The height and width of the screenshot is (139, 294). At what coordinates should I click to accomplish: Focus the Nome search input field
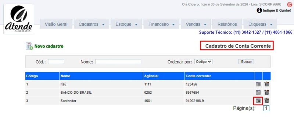click(x=118, y=61)
